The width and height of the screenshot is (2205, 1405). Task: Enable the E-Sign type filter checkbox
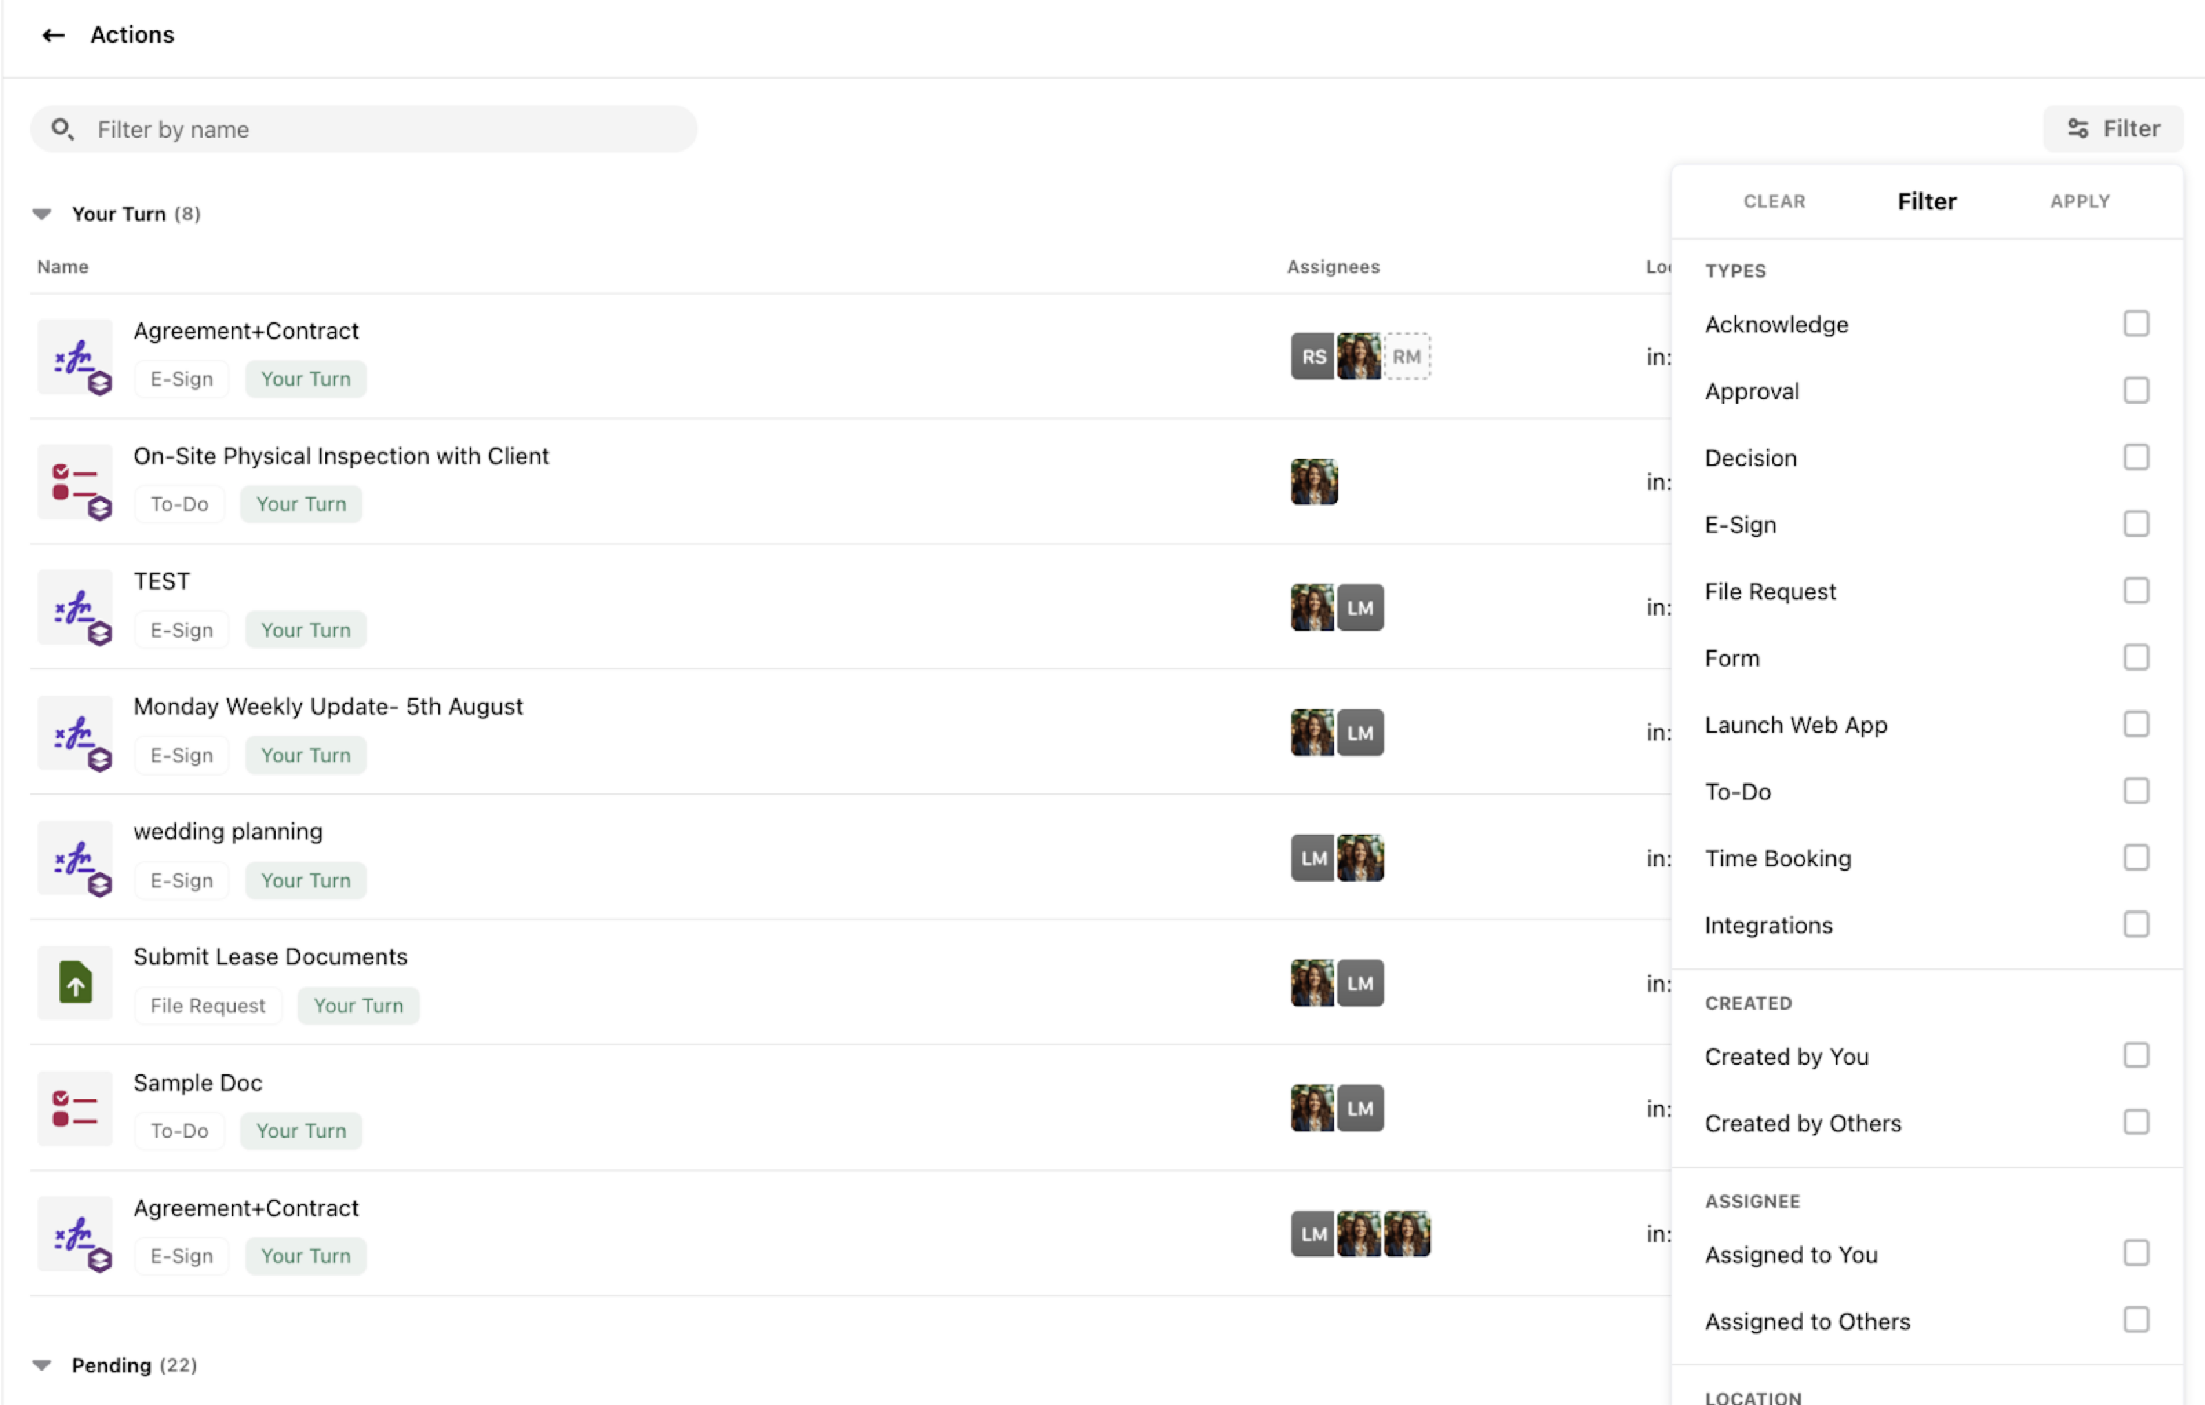[2135, 523]
